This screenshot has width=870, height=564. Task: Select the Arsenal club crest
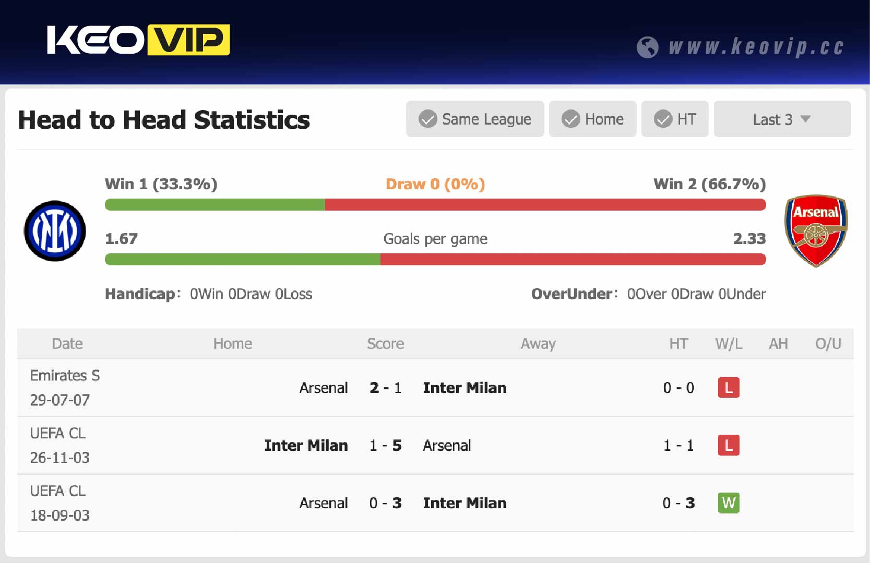[x=816, y=231]
